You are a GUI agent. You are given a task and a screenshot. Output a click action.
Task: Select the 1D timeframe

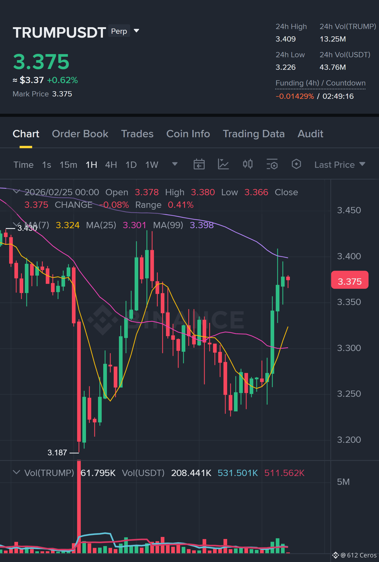pyautogui.click(x=131, y=165)
